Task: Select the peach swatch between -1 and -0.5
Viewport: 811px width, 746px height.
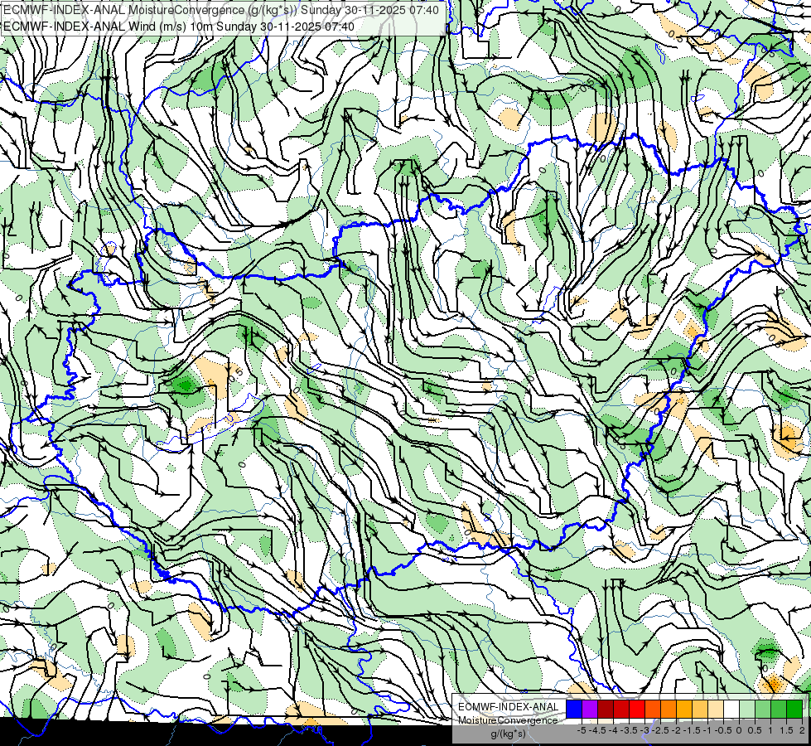Action: coord(716,709)
